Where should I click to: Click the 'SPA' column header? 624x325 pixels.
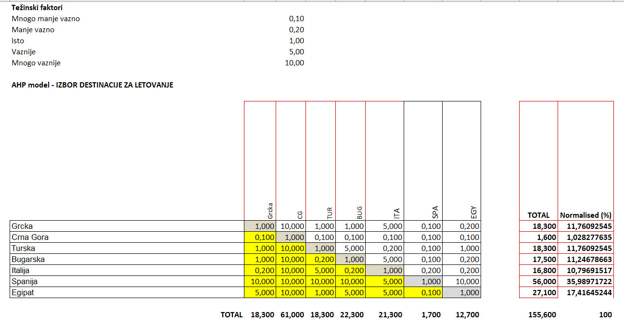point(436,212)
